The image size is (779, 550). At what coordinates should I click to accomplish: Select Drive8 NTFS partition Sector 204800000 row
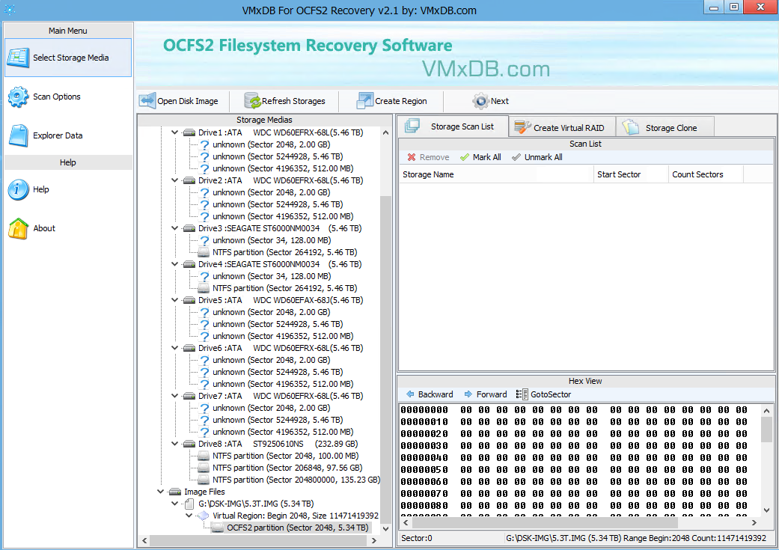coord(296,480)
